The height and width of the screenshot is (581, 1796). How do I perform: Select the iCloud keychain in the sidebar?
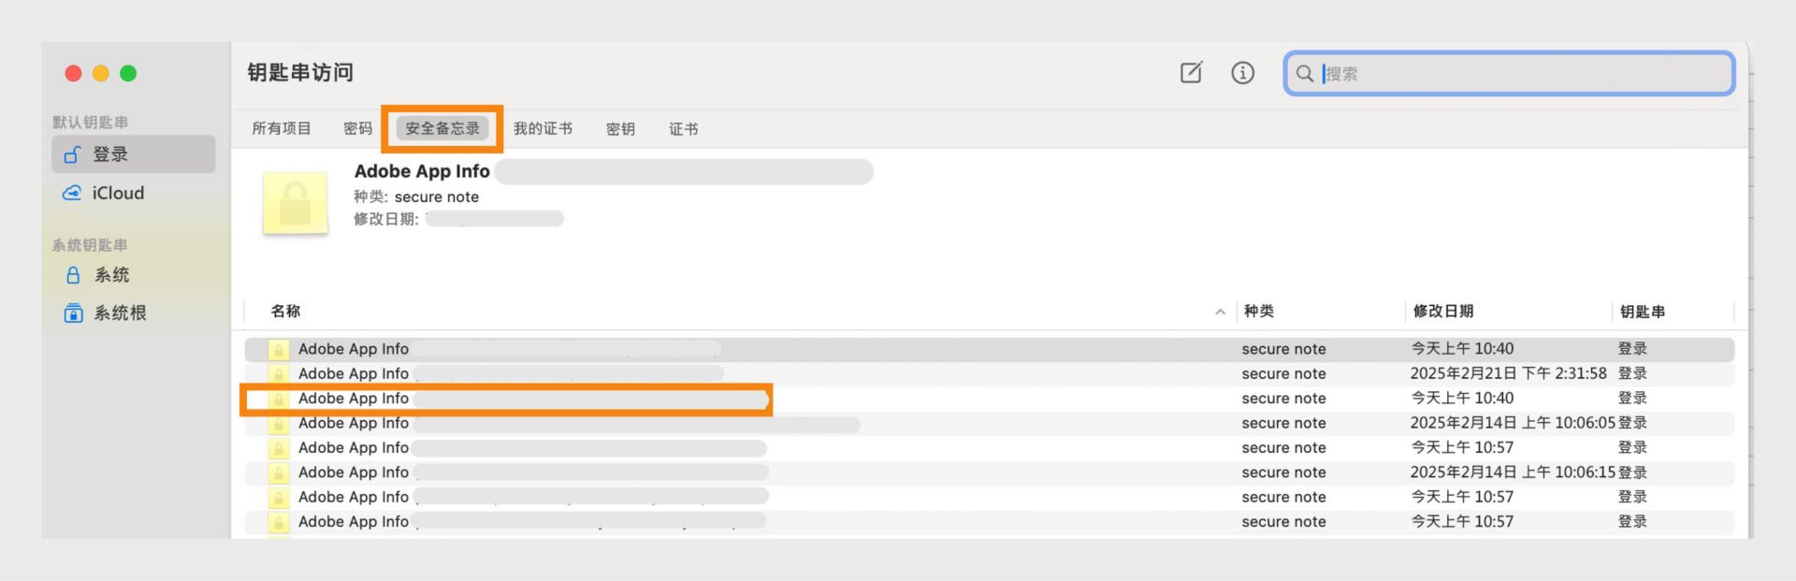117,193
